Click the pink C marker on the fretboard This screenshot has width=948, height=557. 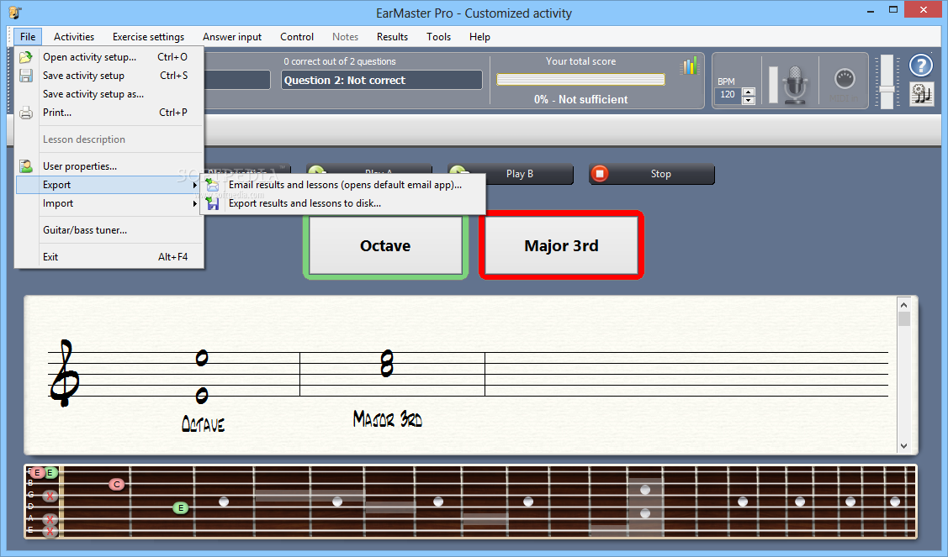117,485
